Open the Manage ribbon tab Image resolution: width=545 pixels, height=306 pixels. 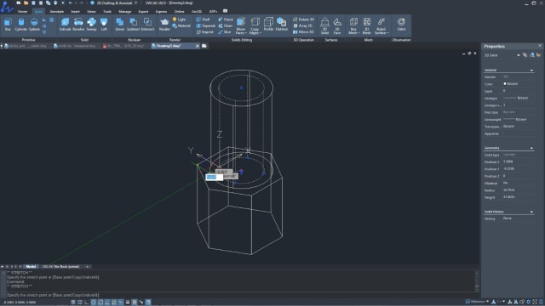[x=125, y=11]
